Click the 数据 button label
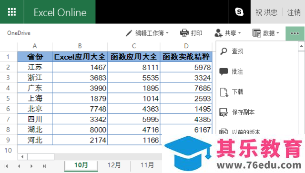Screen dimensions: 305x173 click(x=269, y=33)
